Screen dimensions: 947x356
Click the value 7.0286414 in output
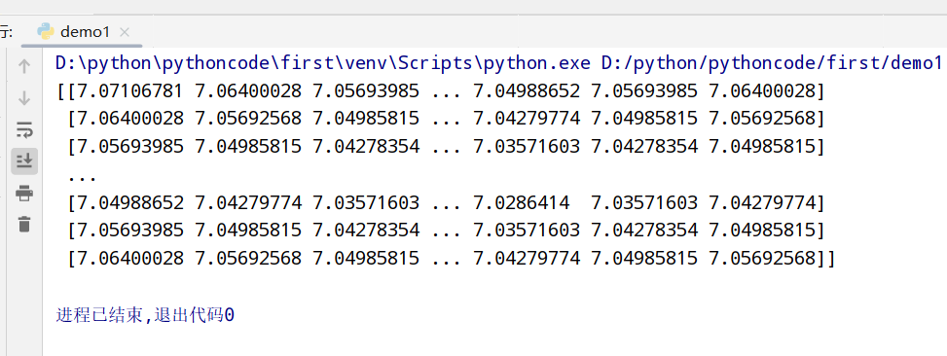522,202
